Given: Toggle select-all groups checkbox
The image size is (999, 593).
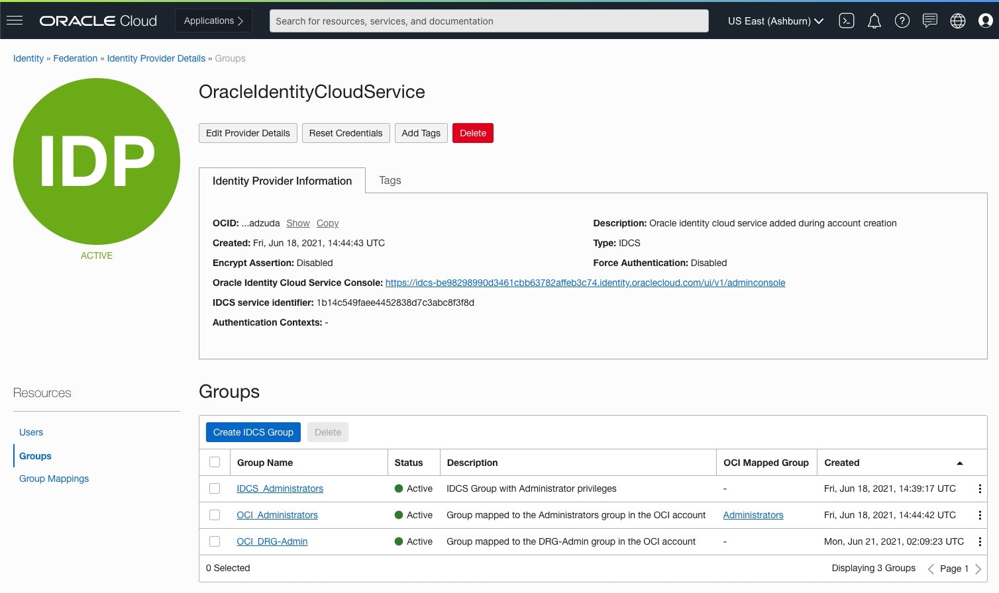Looking at the screenshot, I should point(215,462).
